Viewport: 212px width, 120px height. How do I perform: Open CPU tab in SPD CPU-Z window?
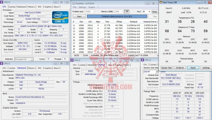[x=145, y=64]
